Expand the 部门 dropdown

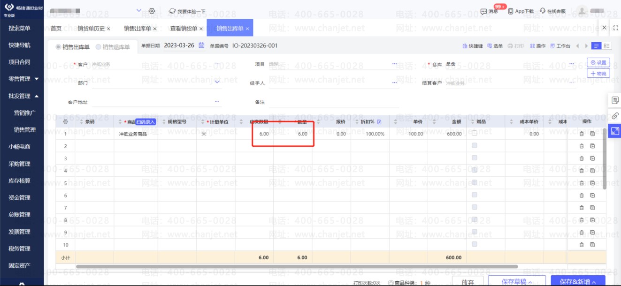tap(217, 82)
